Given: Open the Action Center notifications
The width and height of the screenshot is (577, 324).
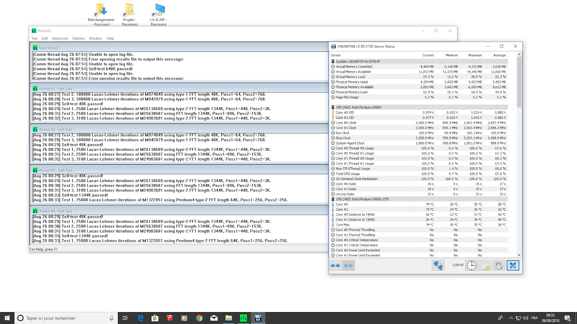Looking at the screenshot, I should (x=568, y=318).
